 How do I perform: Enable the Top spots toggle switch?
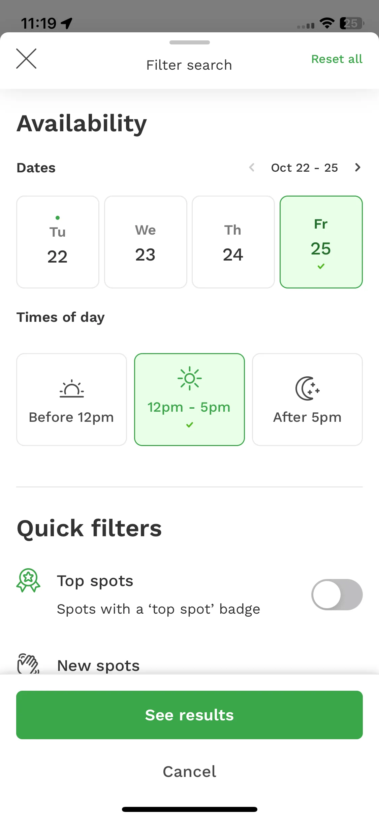coord(337,594)
